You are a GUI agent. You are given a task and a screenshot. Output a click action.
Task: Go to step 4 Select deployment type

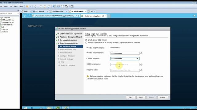click(x=68, y=43)
